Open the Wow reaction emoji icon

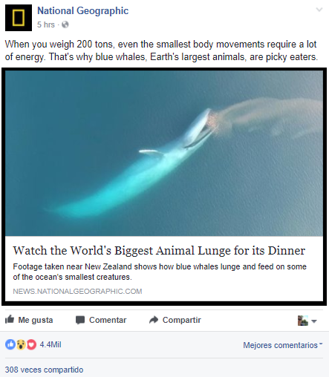[21, 344]
